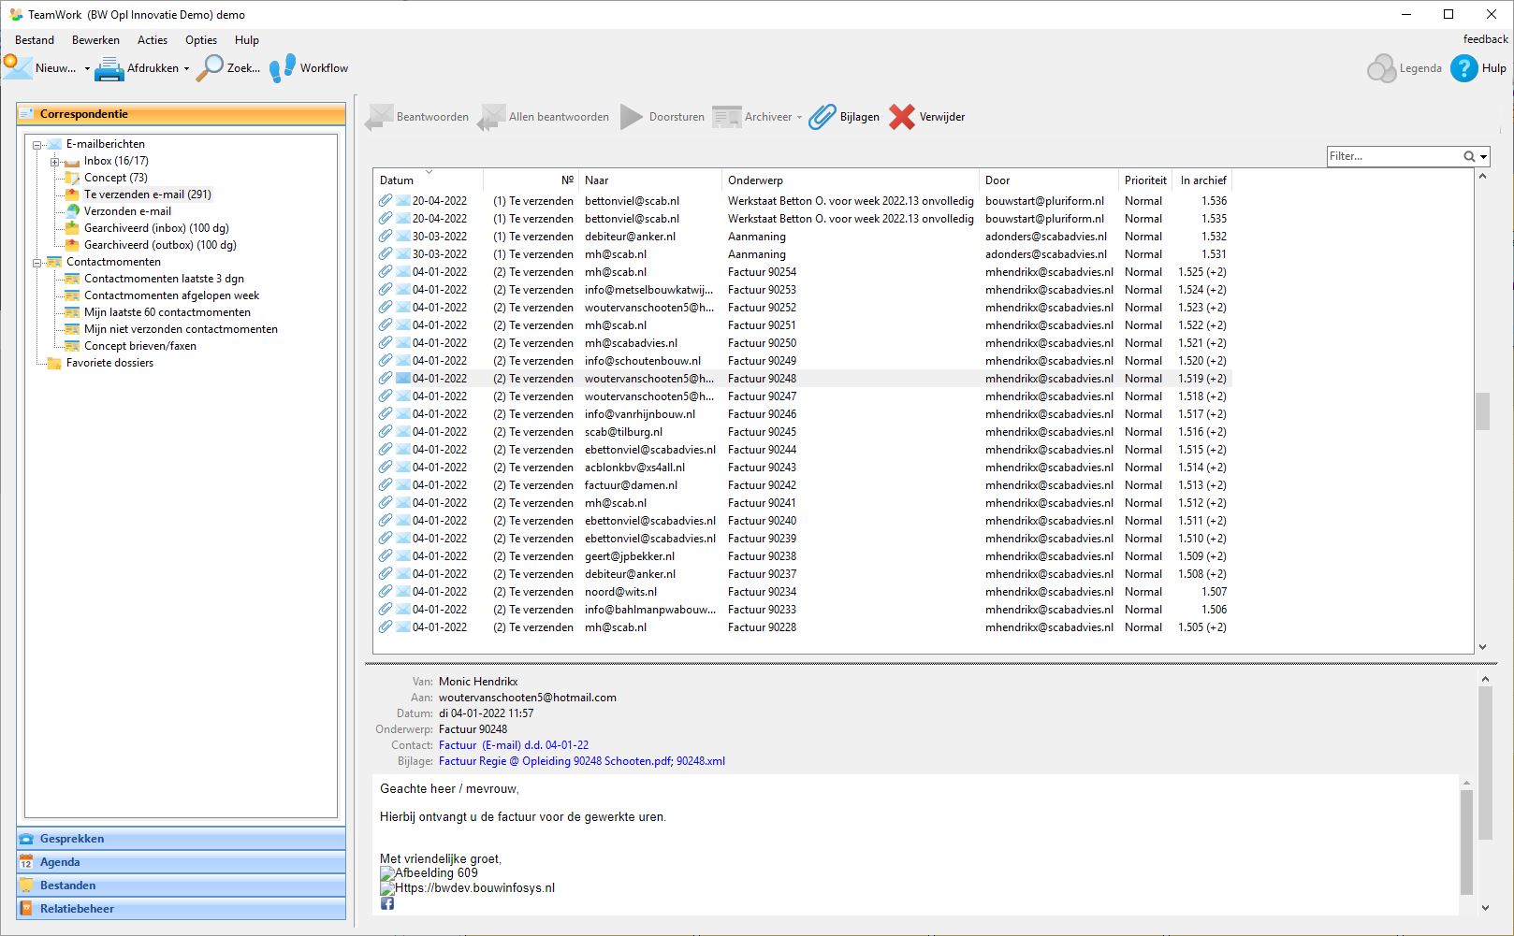Open the blue Hulp question mark icon

click(x=1463, y=68)
